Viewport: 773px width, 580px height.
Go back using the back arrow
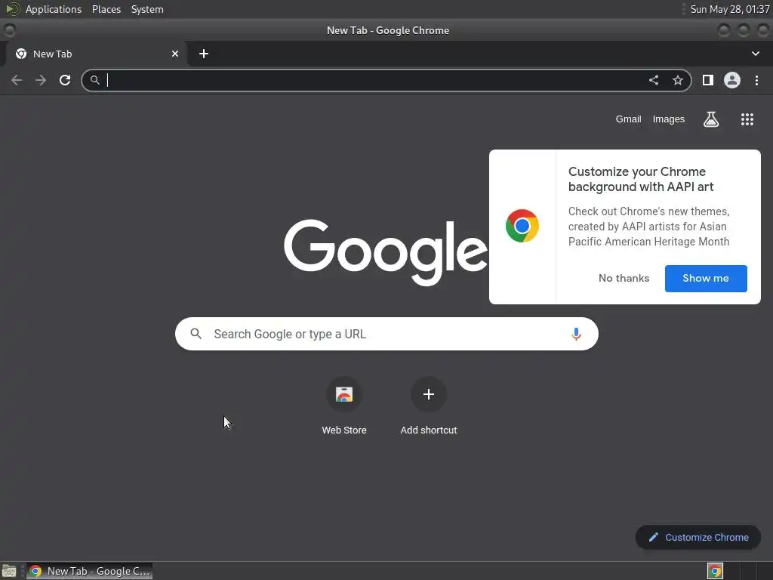tap(17, 80)
